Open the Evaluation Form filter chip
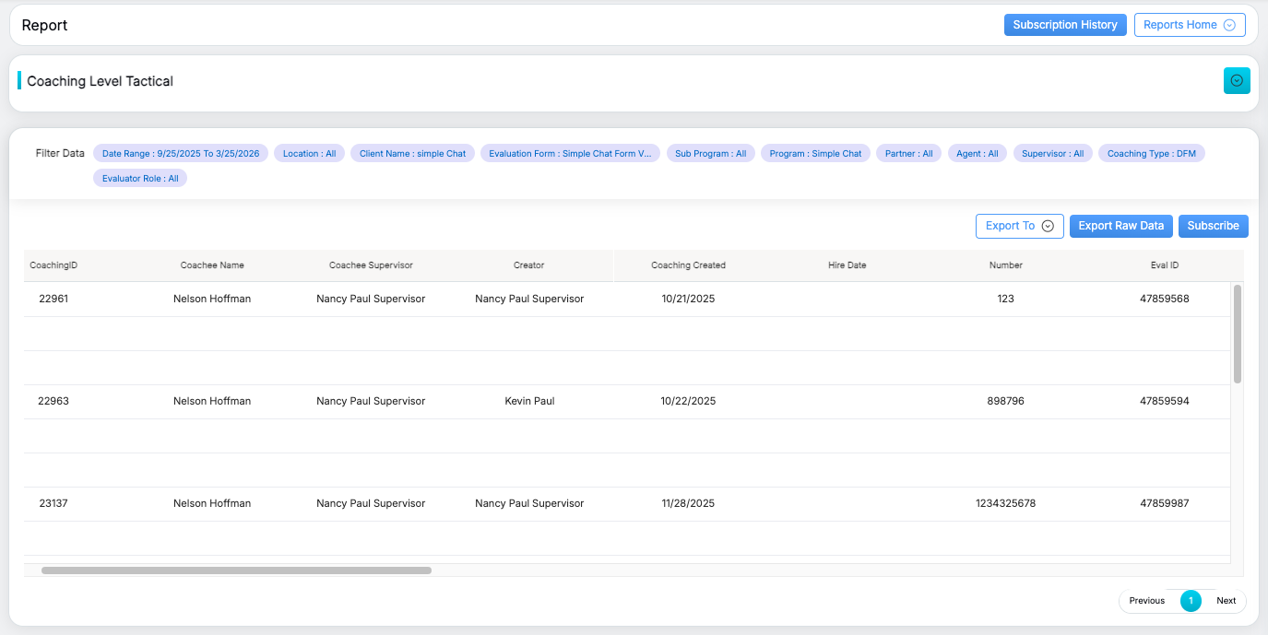Screen dimensions: 1268x635 [x=570, y=154]
